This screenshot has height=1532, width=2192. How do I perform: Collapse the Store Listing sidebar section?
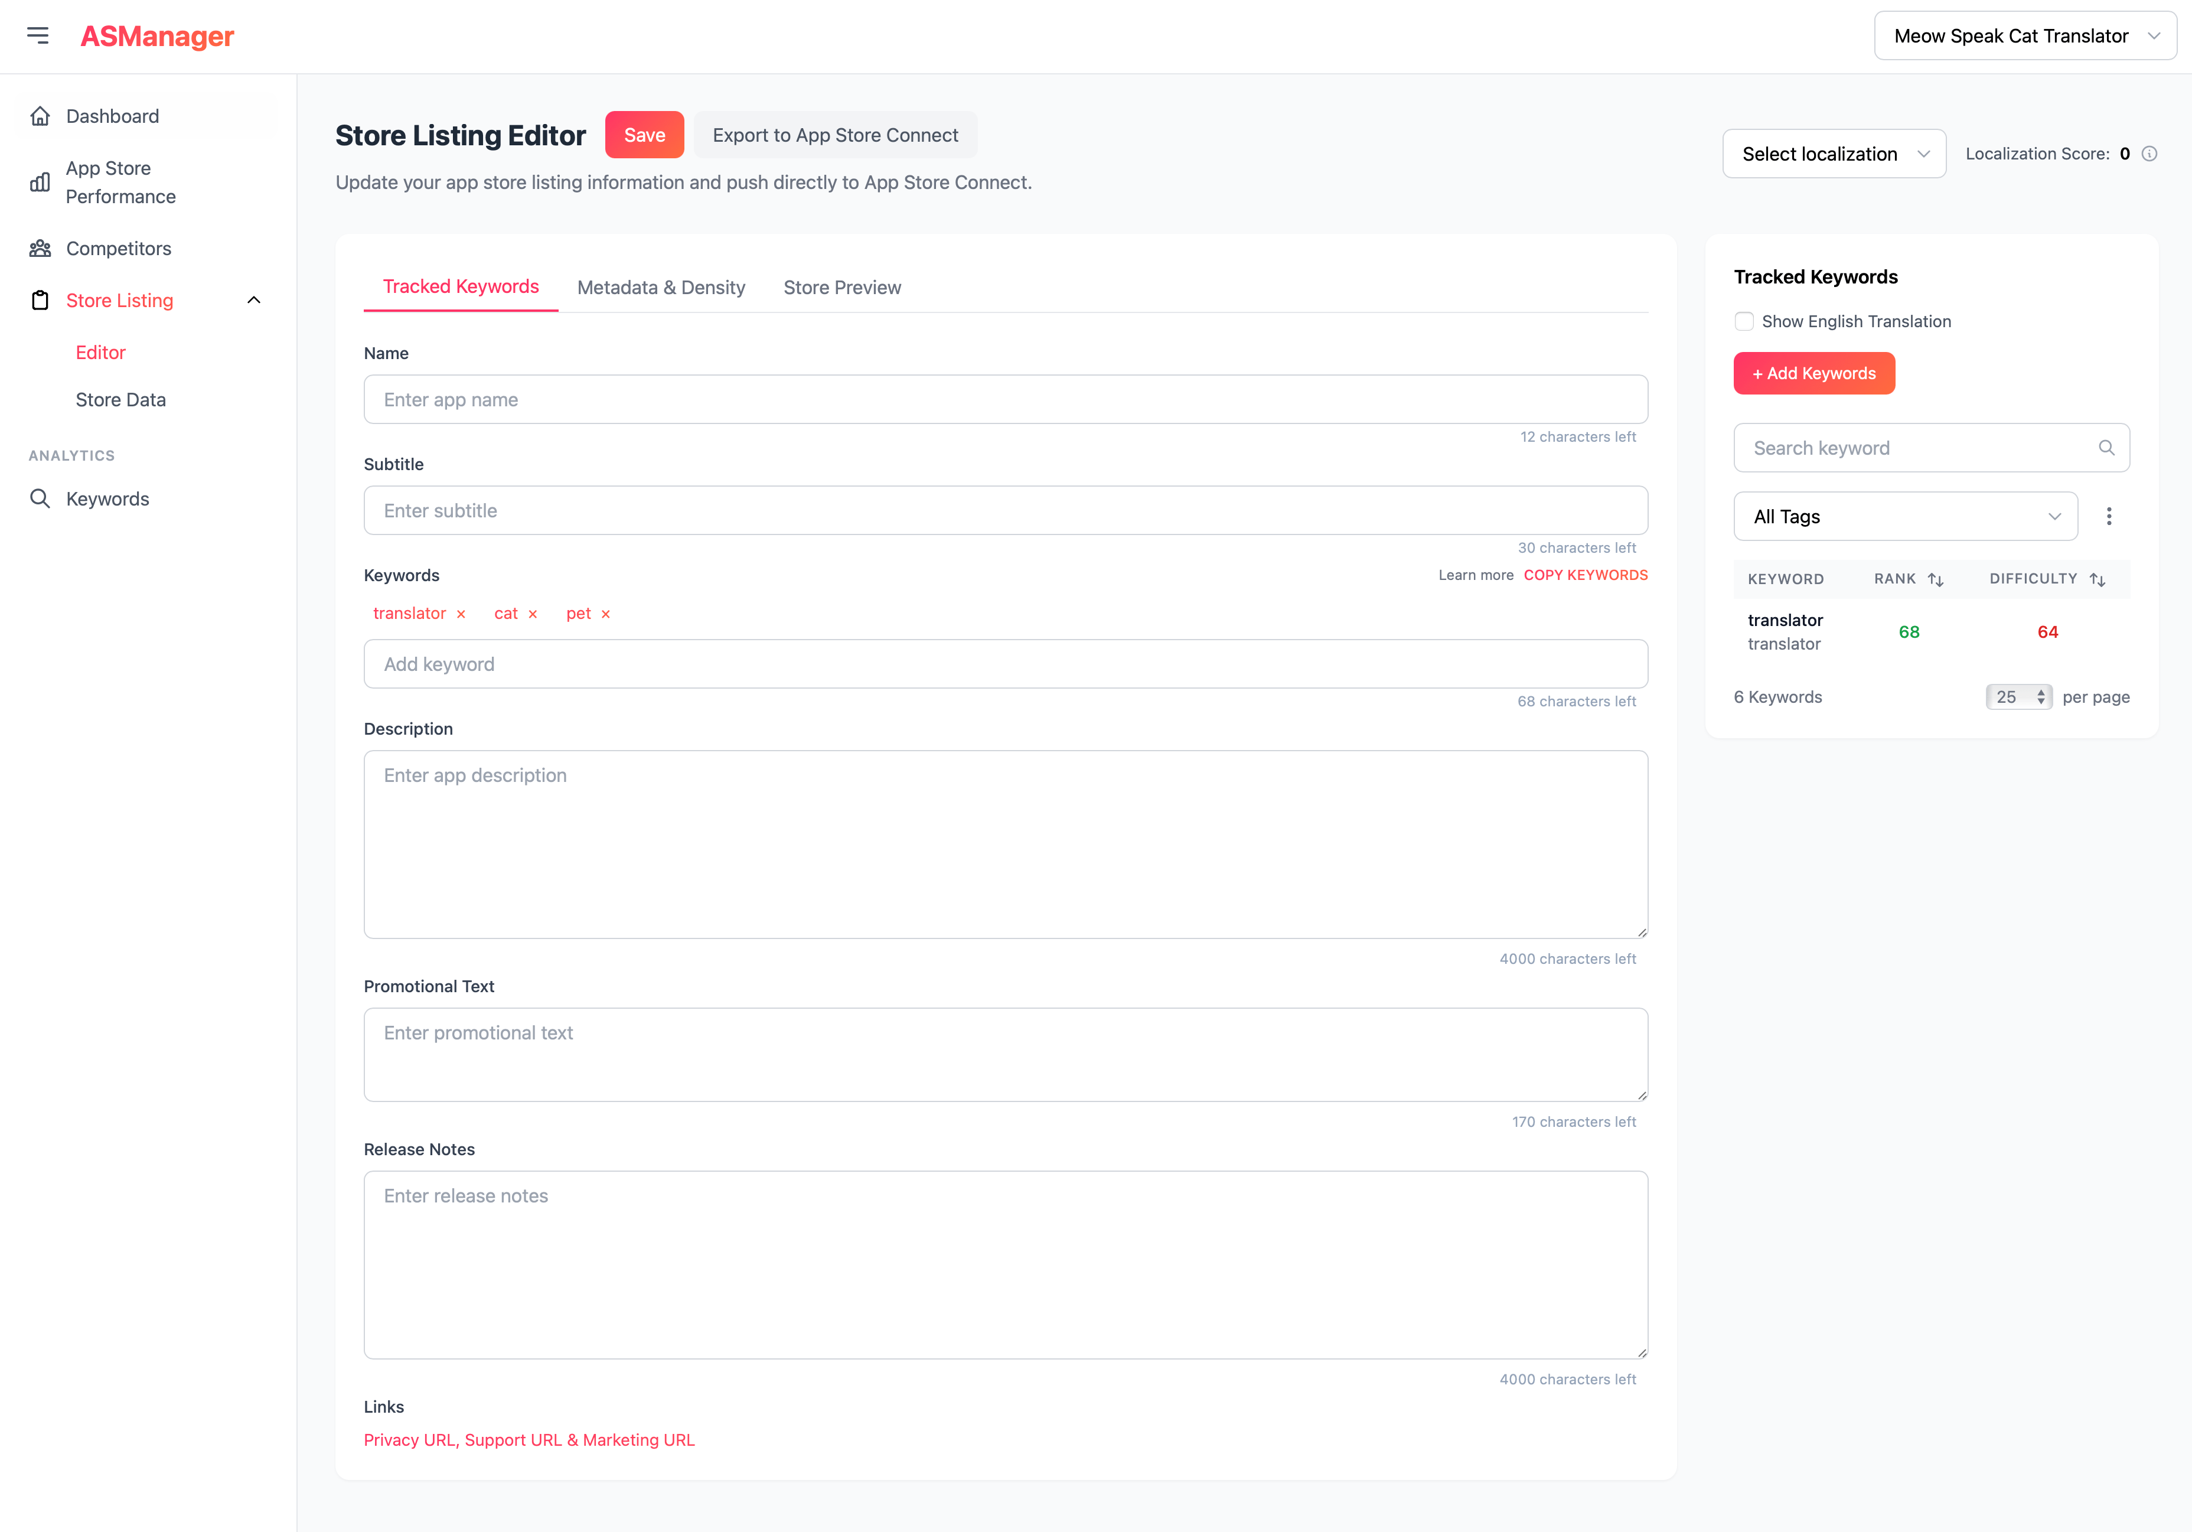(254, 300)
